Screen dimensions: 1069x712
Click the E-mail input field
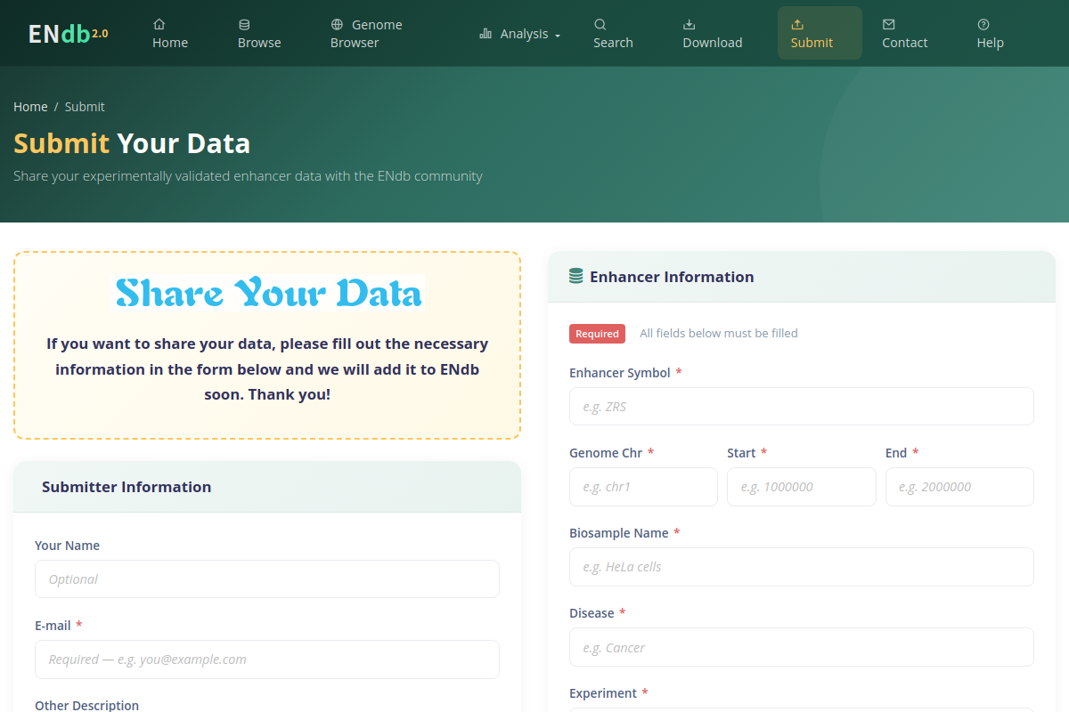tap(267, 659)
